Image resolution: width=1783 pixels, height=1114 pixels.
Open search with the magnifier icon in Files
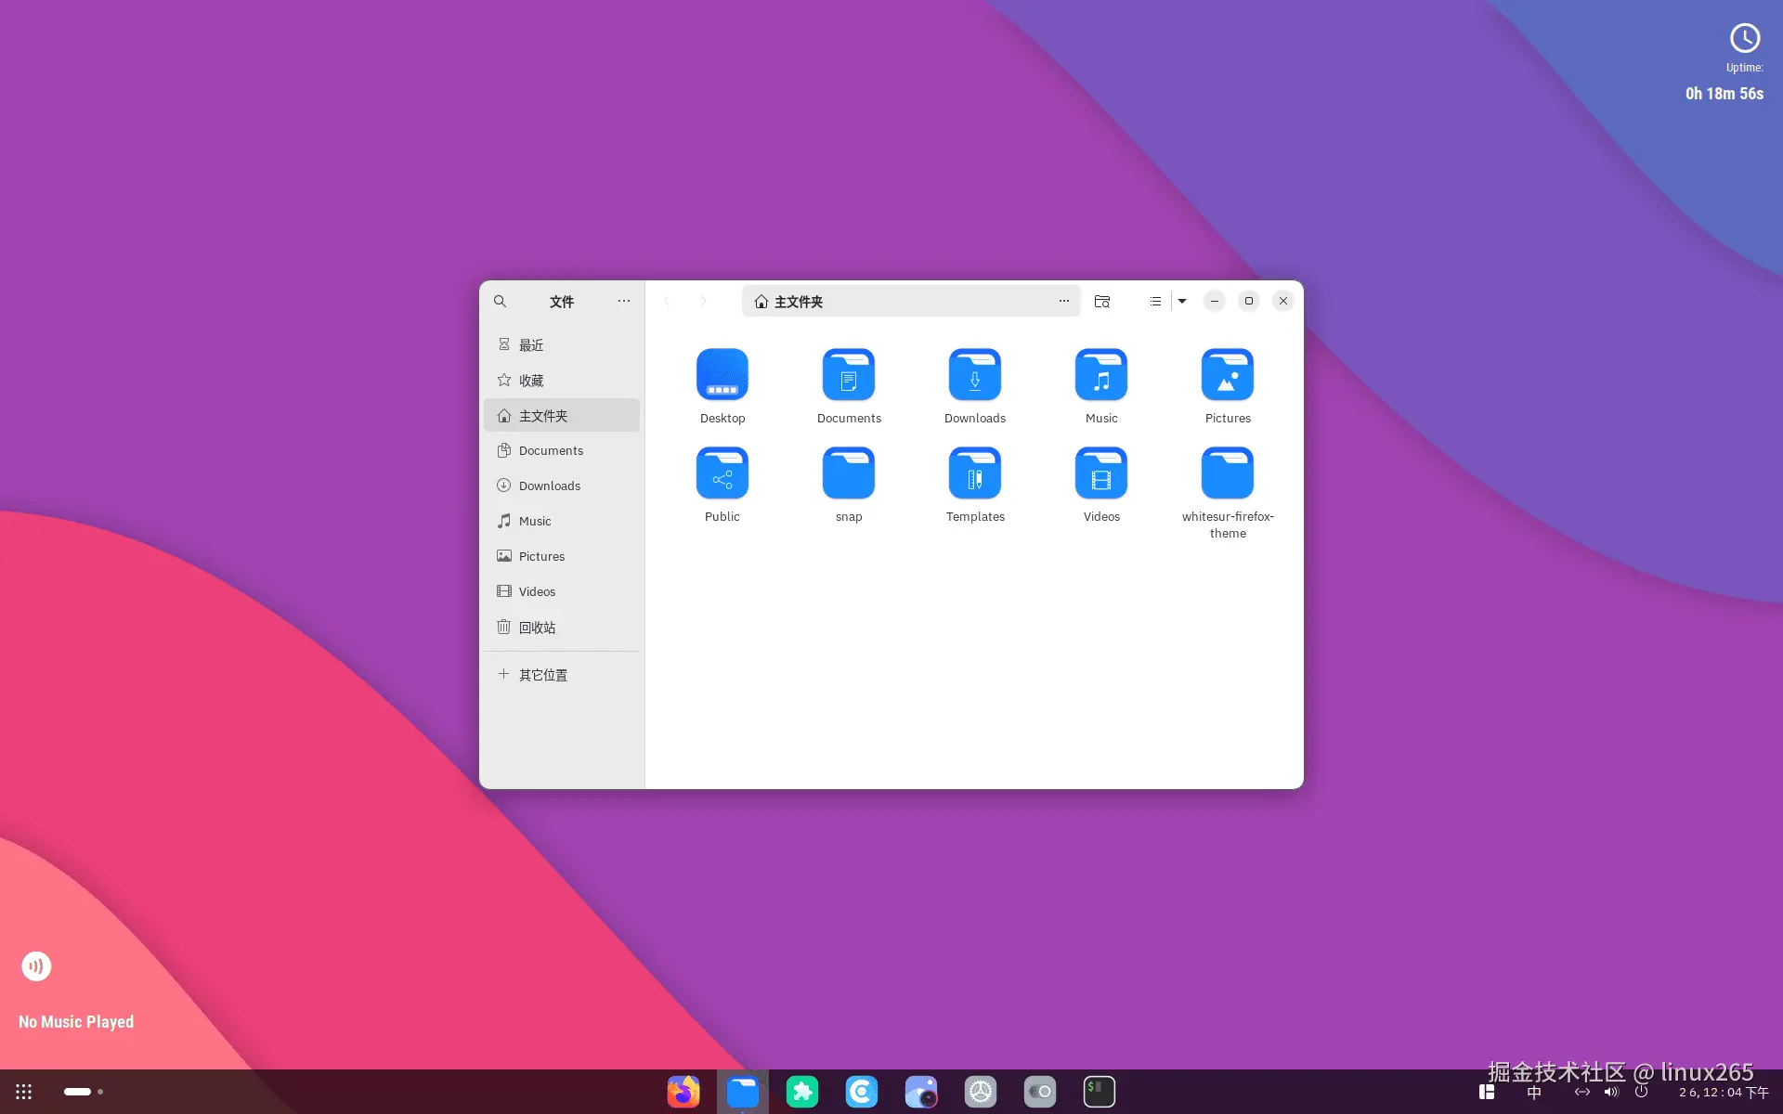[500, 301]
